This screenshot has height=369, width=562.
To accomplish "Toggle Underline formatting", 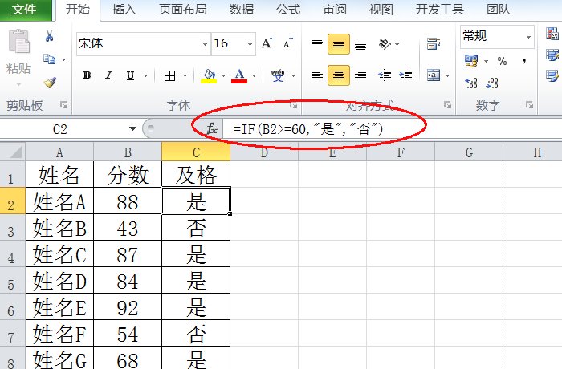I will point(130,75).
